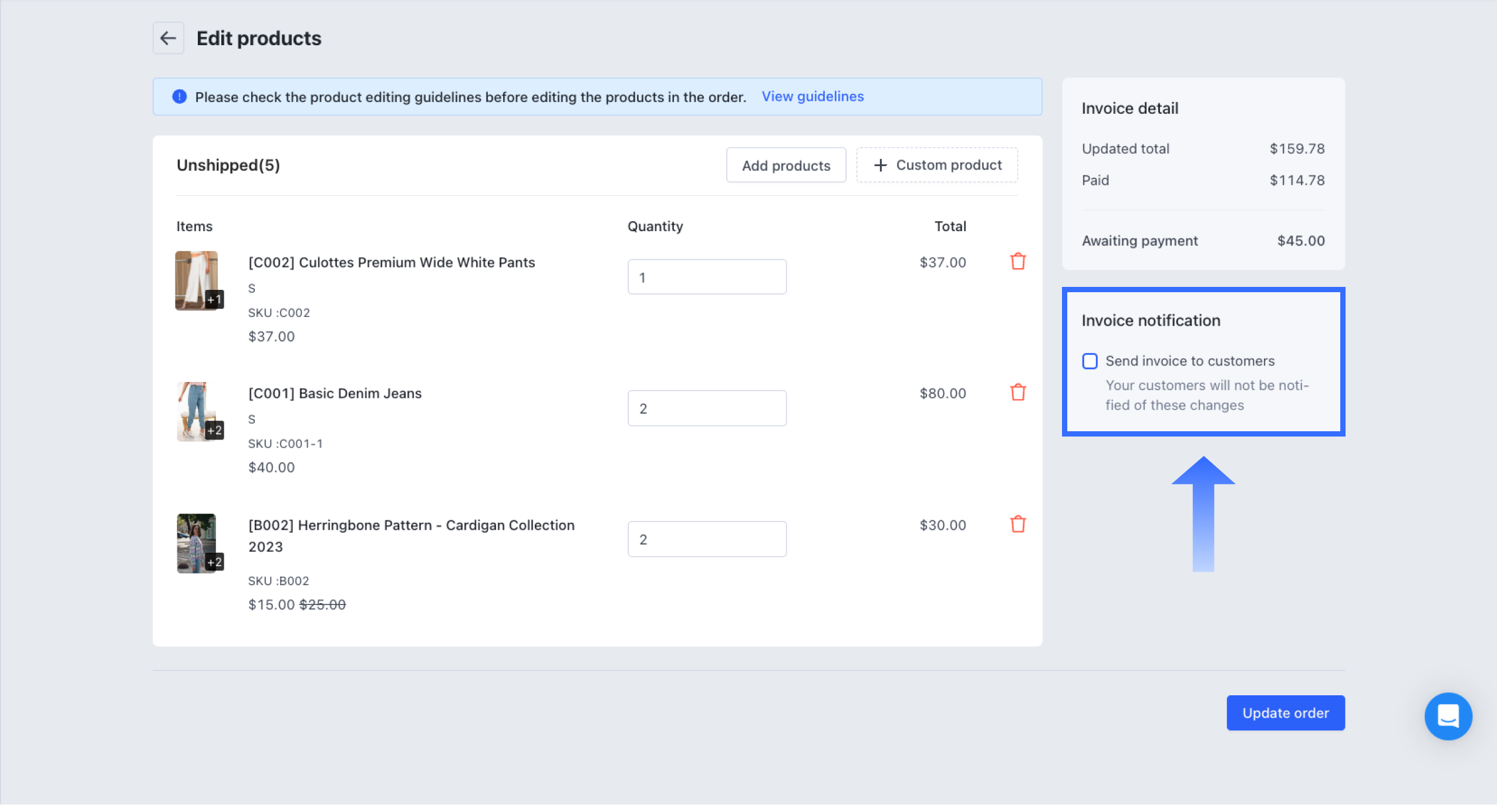Click the +1 badge on the Culottes thumbnail
The image size is (1497, 805).
214,300
